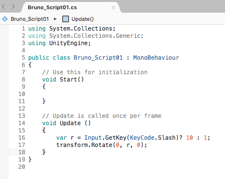Click on 'Start()' method name

(72, 80)
